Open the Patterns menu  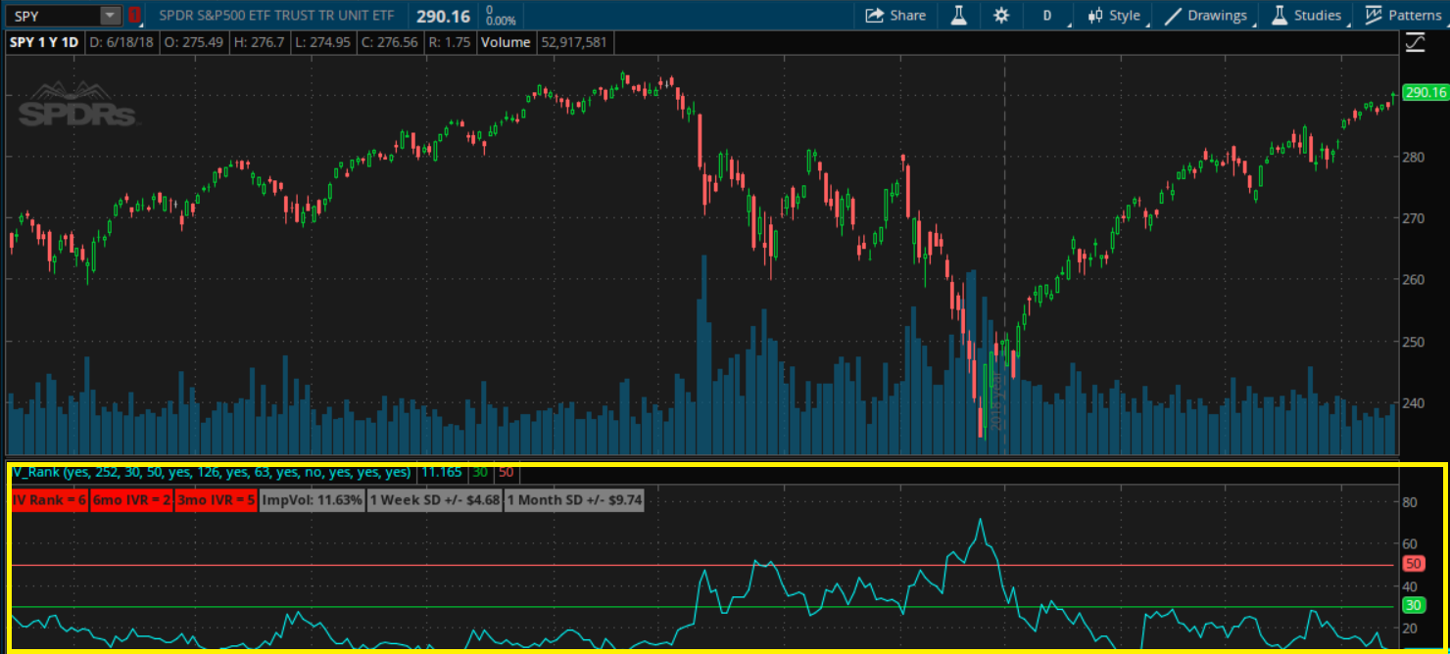pyautogui.click(x=1415, y=16)
